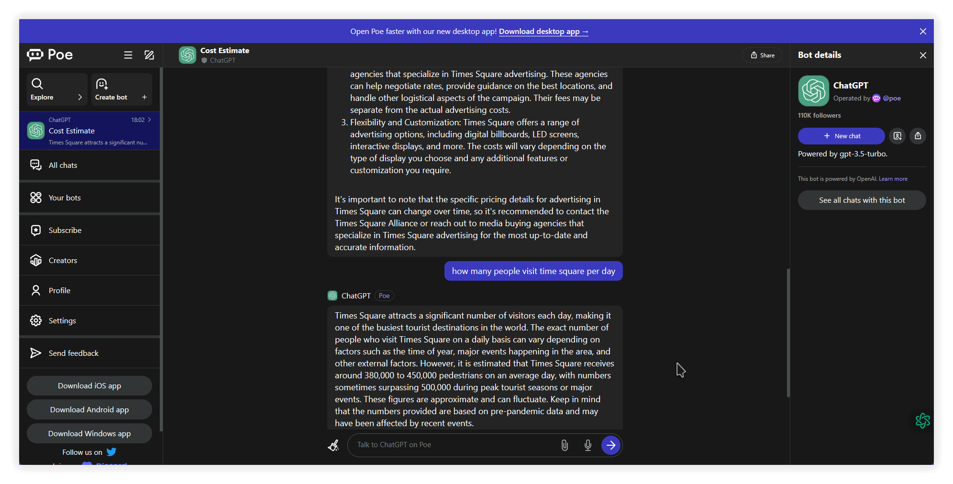The width and height of the screenshot is (953, 484).
Task: Open the @poe operator profile link
Action: (891, 98)
